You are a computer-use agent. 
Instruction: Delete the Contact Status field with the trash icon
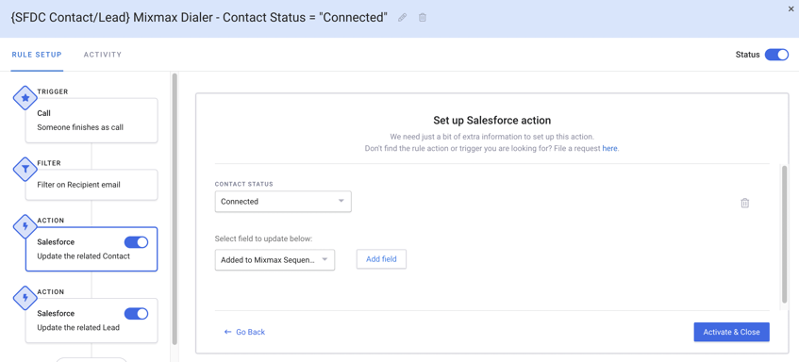click(x=745, y=203)
